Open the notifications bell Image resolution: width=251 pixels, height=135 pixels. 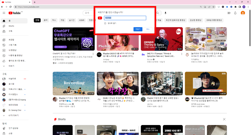coord(235,13)
